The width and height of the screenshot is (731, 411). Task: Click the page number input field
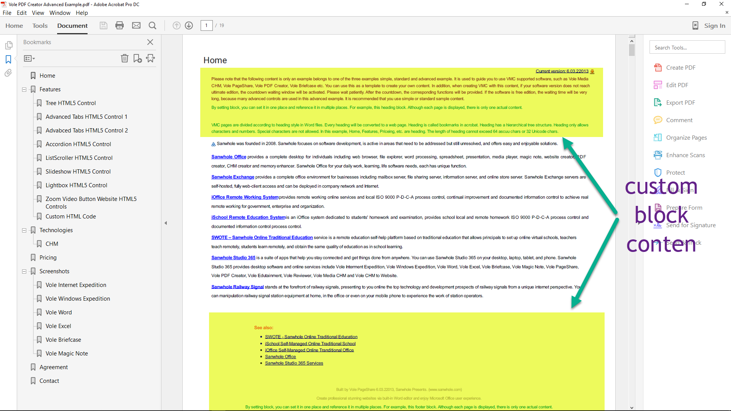pyautogui.click(x=206, y=25)
